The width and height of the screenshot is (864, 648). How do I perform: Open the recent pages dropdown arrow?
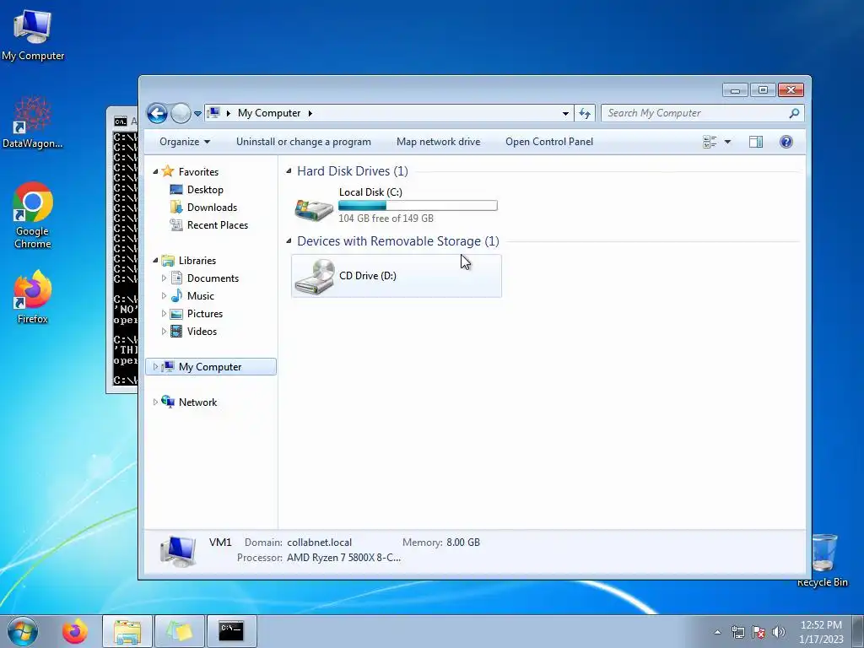[x=197, y=114]
